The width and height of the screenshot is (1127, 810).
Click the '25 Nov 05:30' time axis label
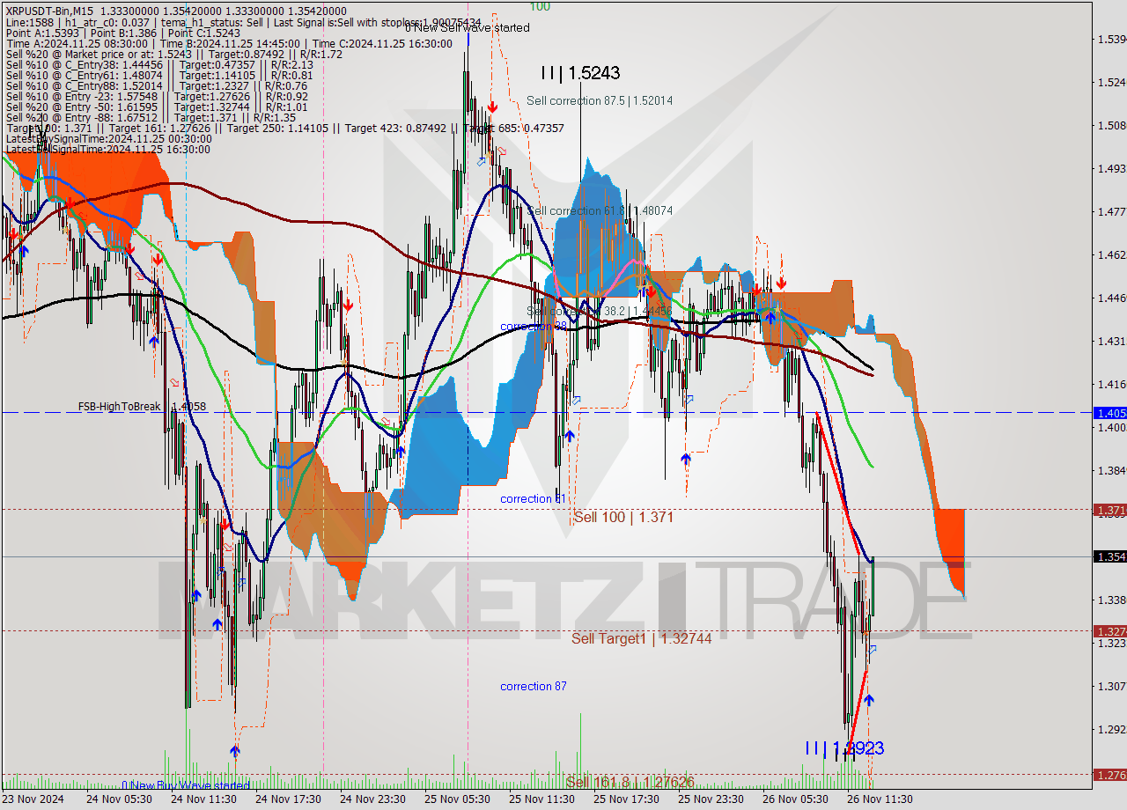[457, 799]
